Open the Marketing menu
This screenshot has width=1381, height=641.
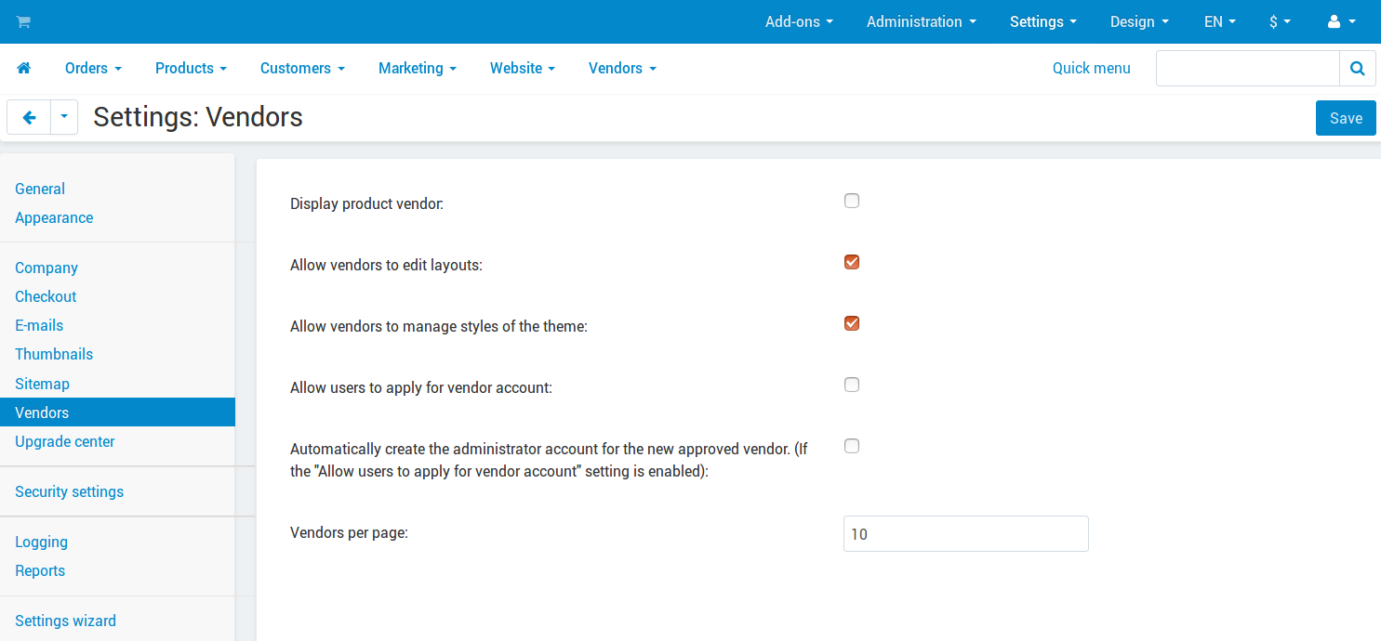(417, 68)
